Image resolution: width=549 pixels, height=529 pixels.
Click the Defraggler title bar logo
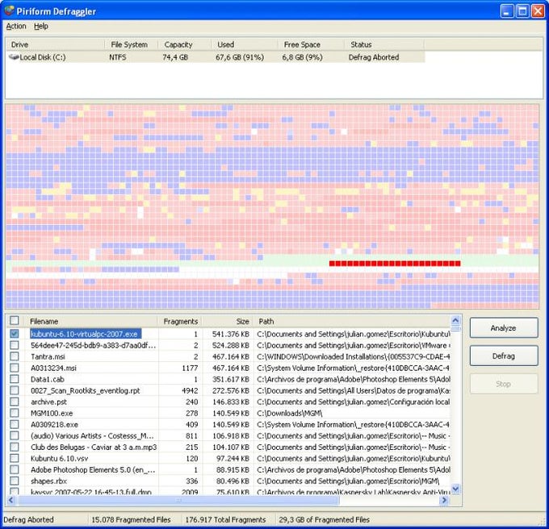9,10
